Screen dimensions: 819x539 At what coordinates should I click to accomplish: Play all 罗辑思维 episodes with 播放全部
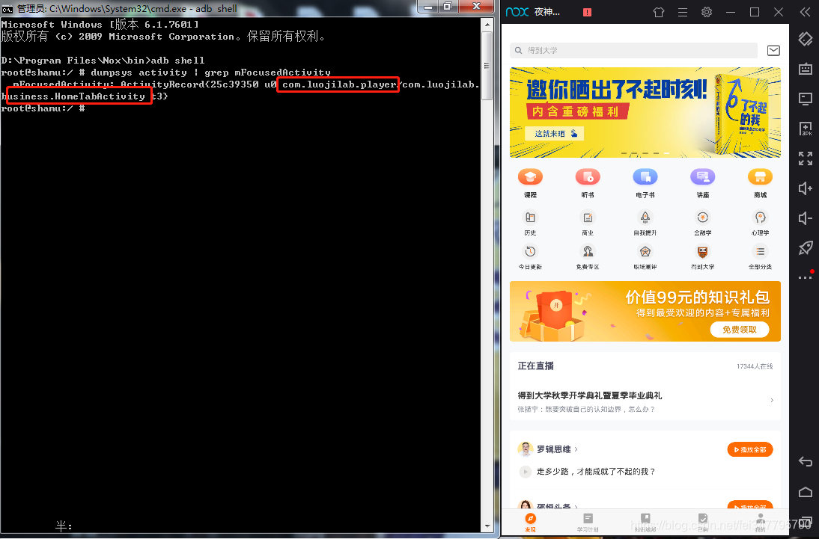pos(750,449)
